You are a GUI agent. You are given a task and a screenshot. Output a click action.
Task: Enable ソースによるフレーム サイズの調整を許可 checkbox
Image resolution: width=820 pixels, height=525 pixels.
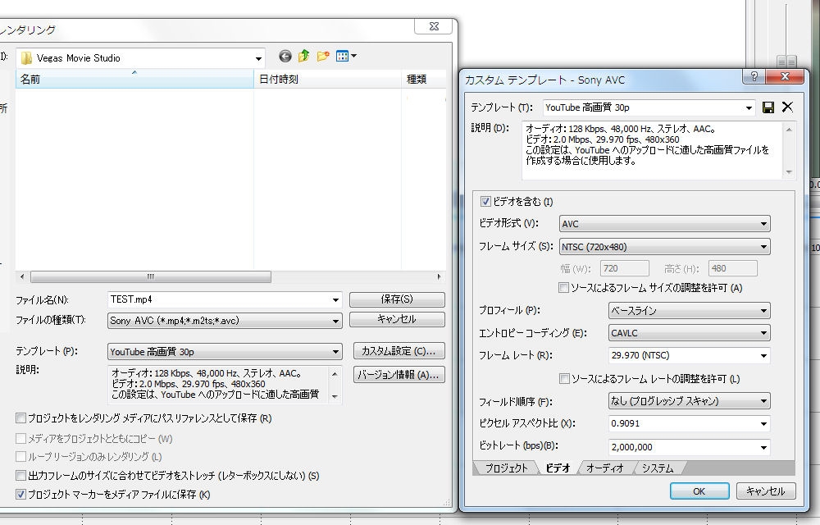pyautogui.click(x=563, y=288)
